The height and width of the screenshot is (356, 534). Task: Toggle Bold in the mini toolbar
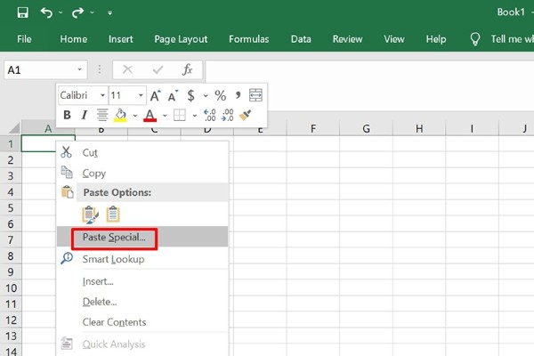[67, 115]
